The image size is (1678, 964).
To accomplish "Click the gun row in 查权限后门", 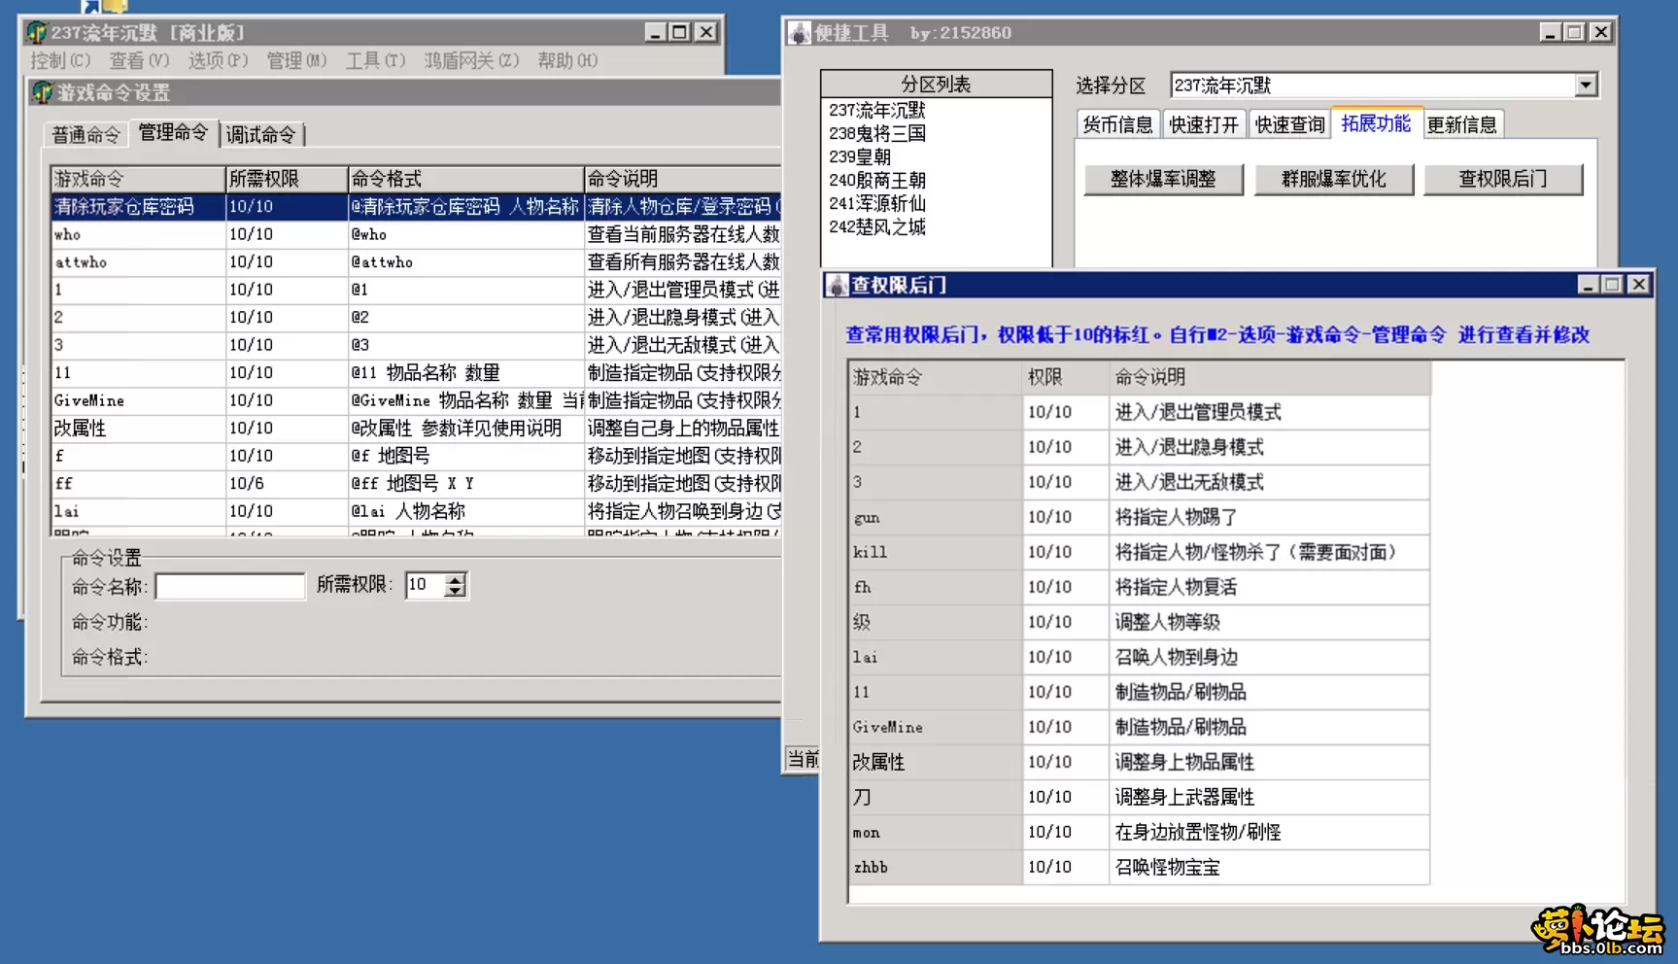I will (1139, 517).
